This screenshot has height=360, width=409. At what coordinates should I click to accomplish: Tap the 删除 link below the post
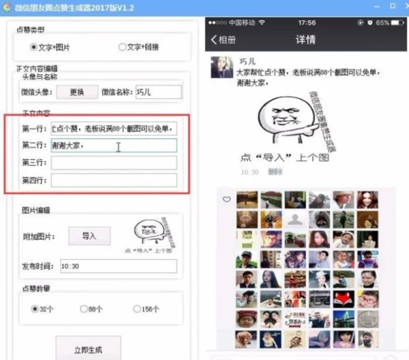click(x=275, y=172)
